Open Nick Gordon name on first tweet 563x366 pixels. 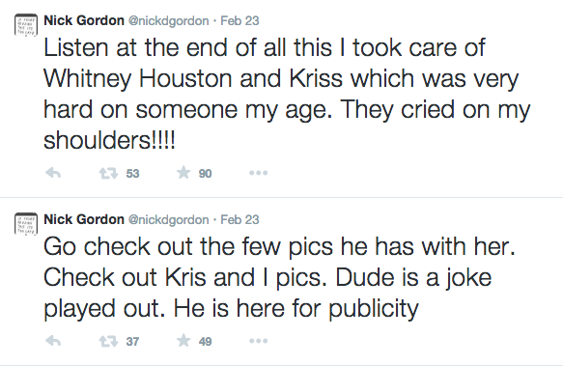[84, 20]
